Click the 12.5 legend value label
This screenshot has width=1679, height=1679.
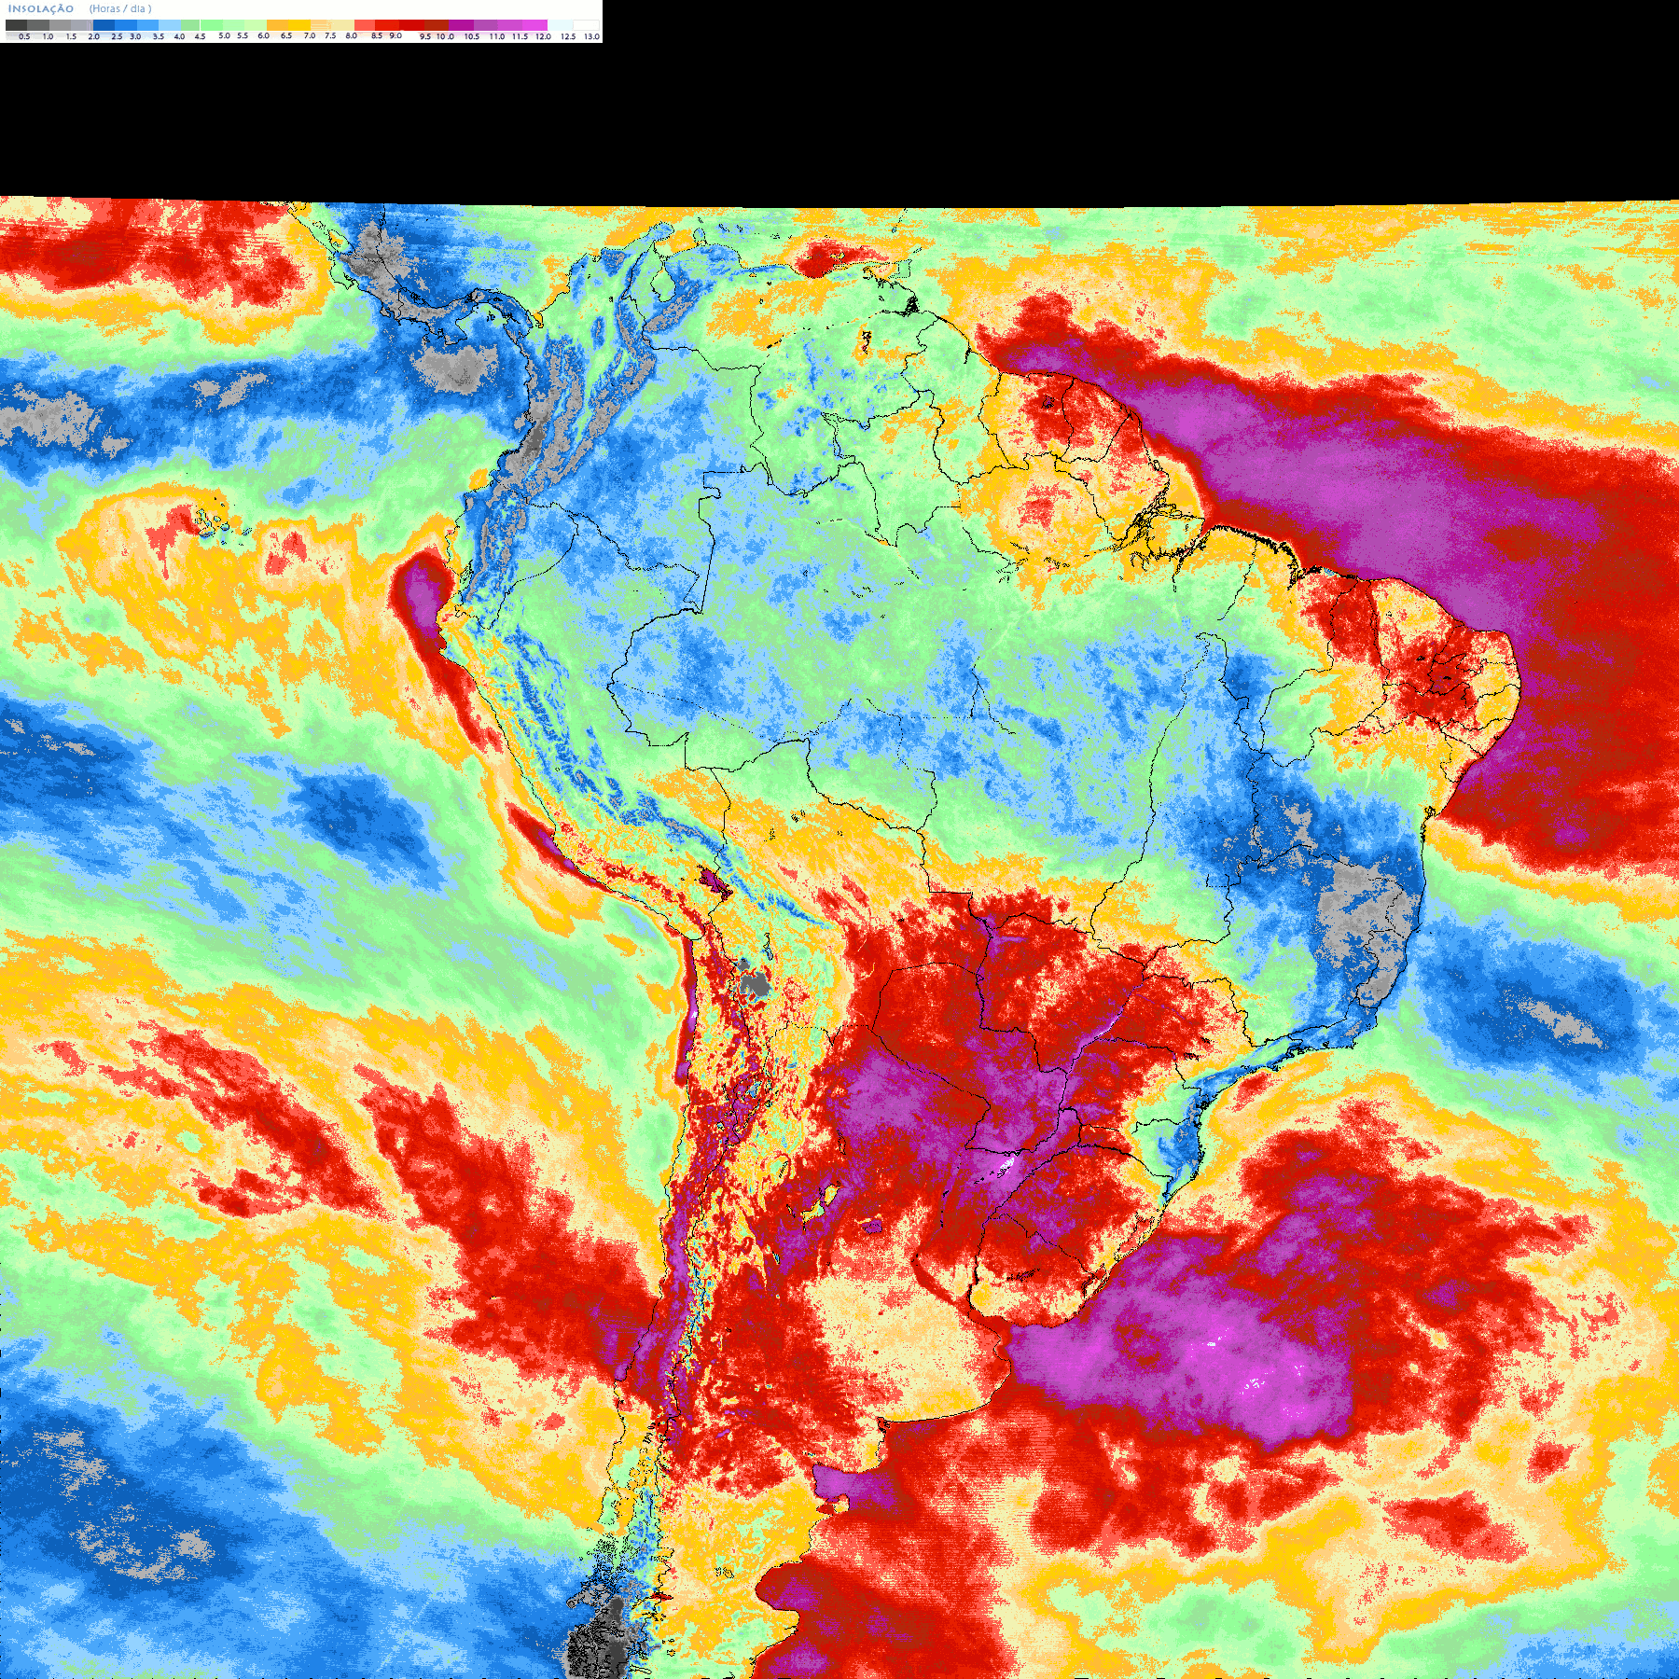(x=568, y=36)
